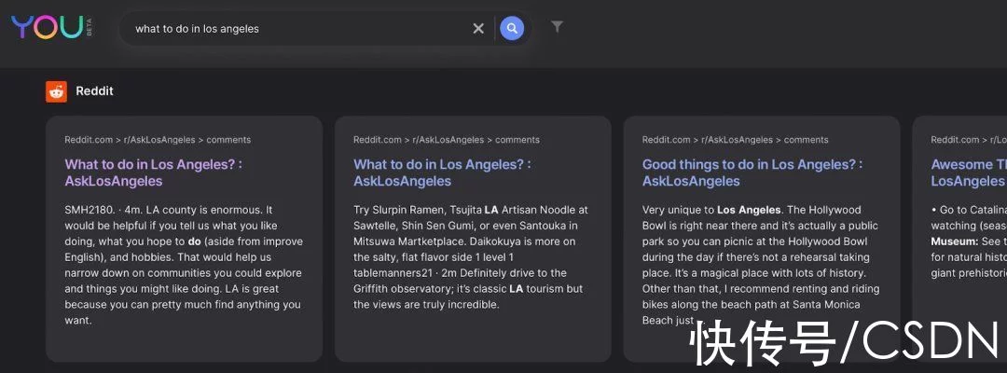Clear the search query with the X icon

pos(478,28)
